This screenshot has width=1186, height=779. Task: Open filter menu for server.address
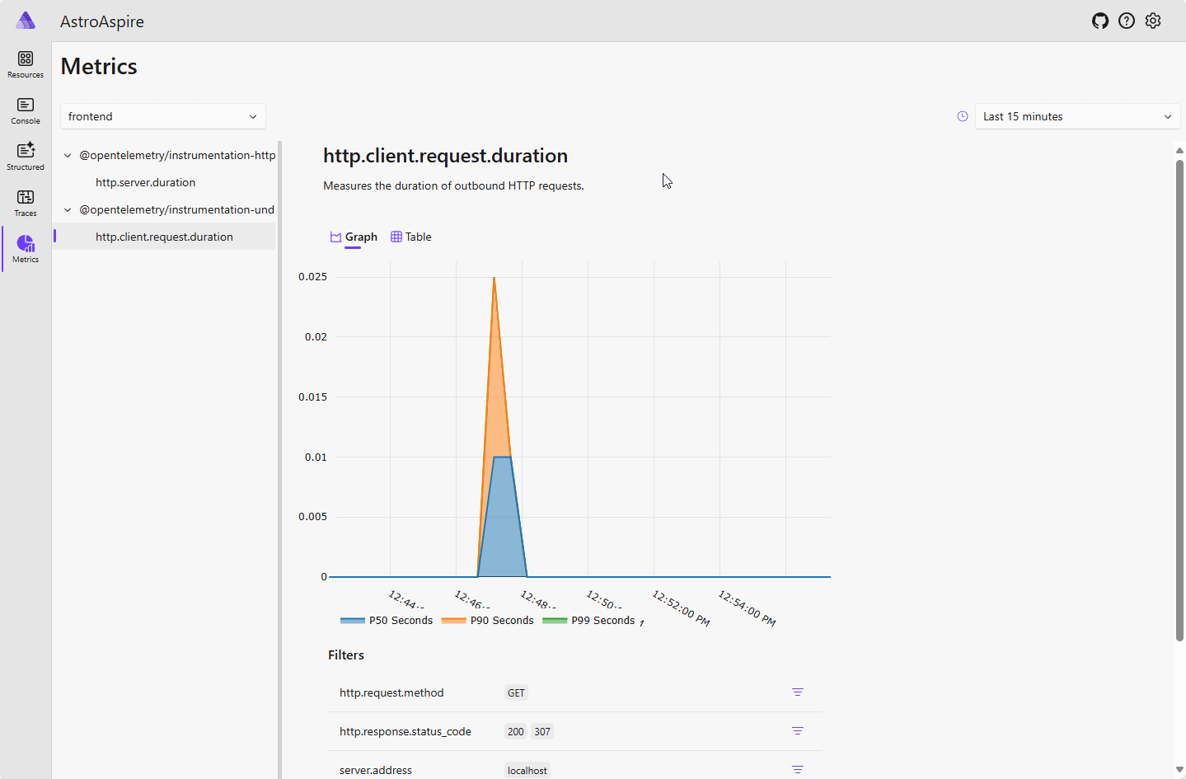coord(798,769)
